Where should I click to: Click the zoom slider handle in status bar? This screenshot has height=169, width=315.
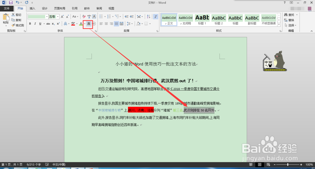click(288, 165)
